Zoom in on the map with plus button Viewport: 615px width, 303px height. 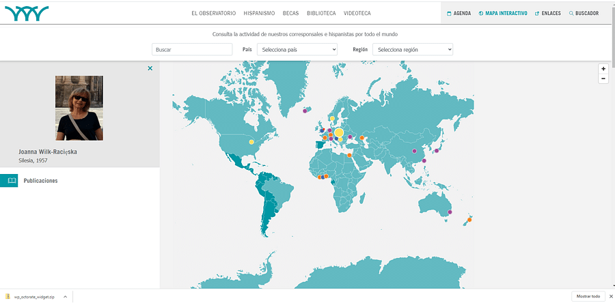click(x=603, y=68)
